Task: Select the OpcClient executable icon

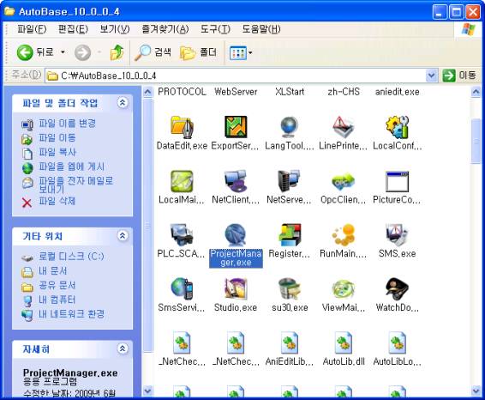Action: pyautogui.click(x=343, y=181)
